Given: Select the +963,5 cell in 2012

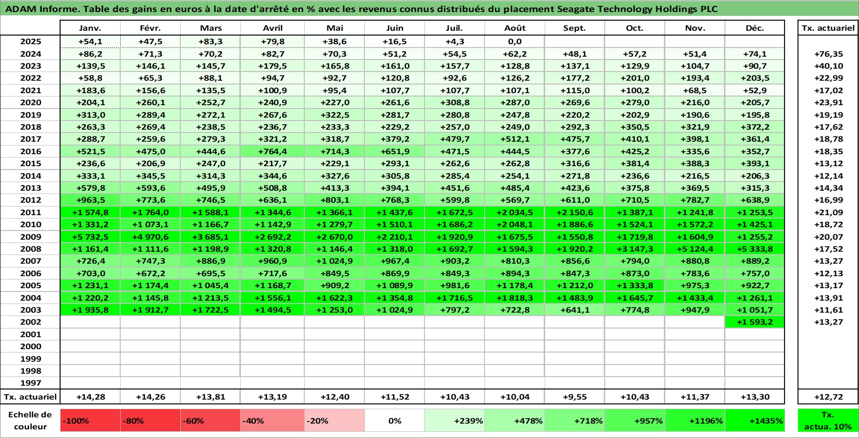Looking at the screenshot, I should [x=90, y=200].
